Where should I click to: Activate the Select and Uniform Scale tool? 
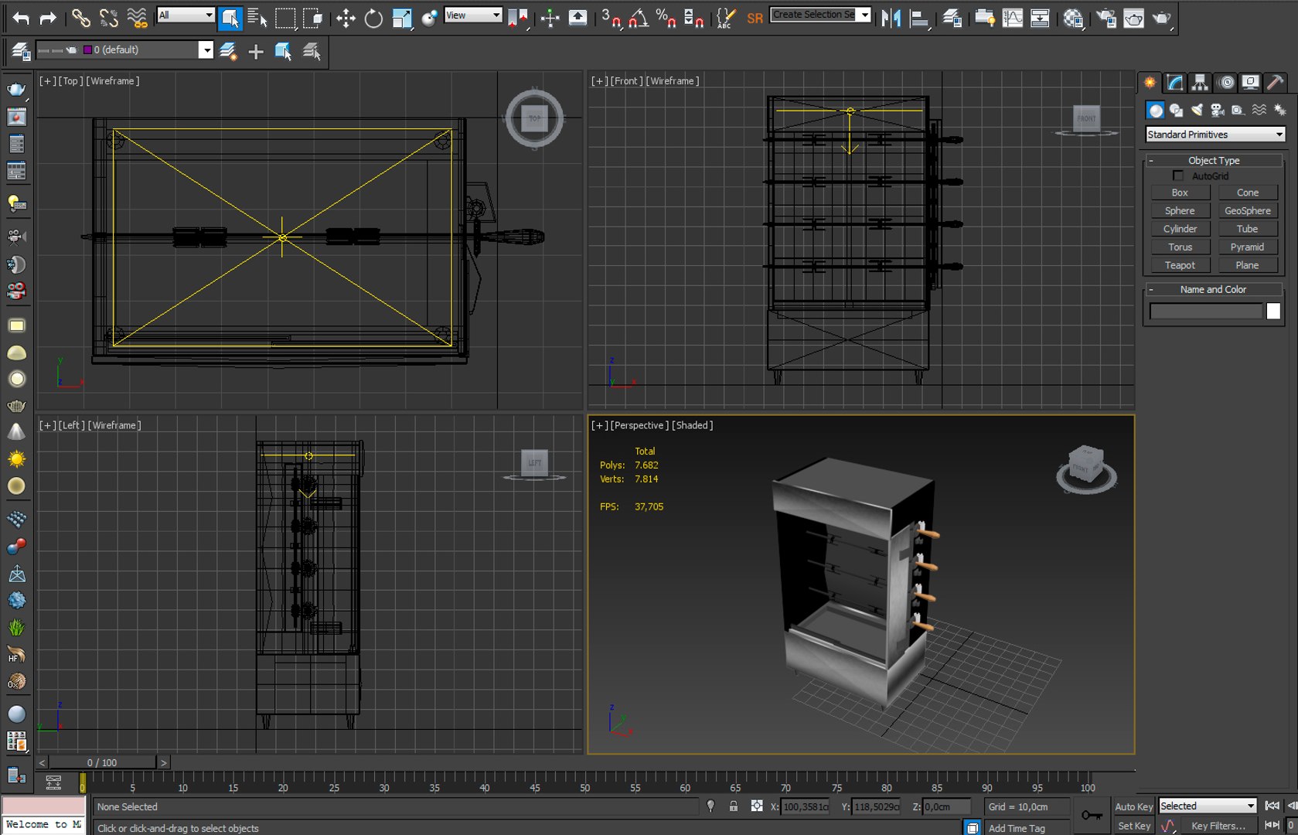click(x=402, y=17)
